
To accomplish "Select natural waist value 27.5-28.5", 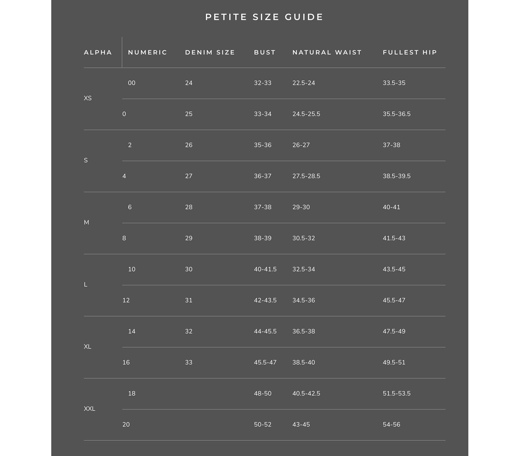I will click(x=306, y=176).
